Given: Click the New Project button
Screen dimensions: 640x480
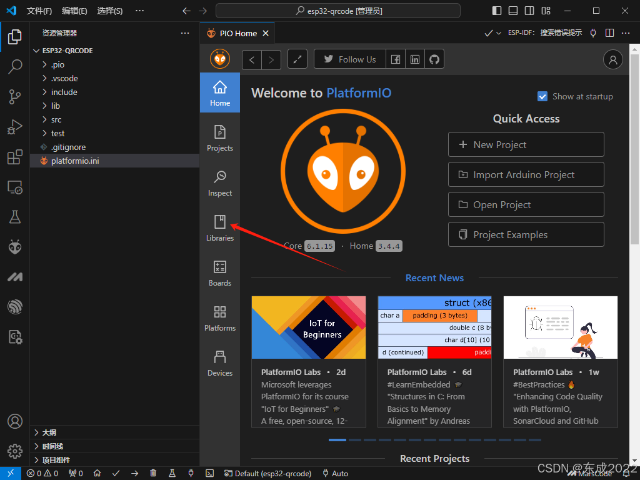Looking at the screenshot, I should click(526, 144).
